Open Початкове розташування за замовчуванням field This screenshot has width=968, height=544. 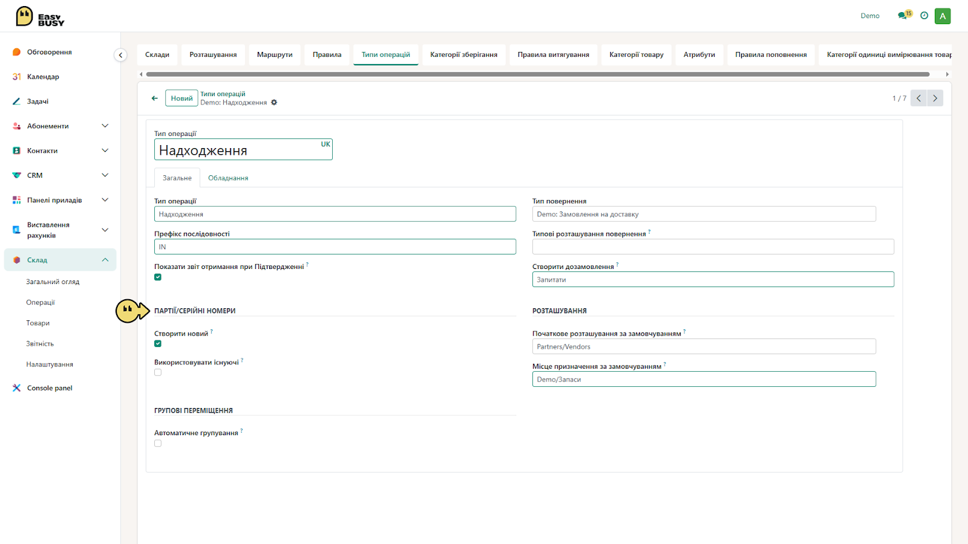pos(704,346)
